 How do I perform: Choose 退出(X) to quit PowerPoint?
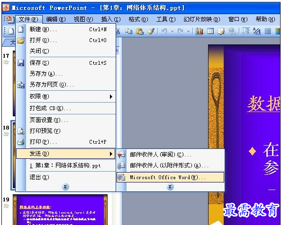tap(66, 177)
